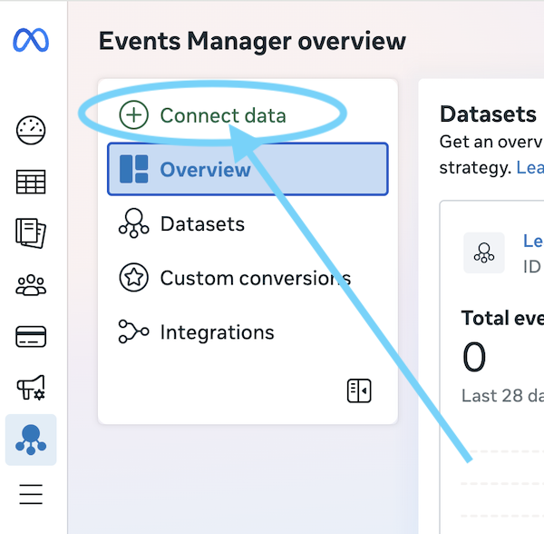Click the Meta logo icon
The image size is (544, 534).
(31, 40)
